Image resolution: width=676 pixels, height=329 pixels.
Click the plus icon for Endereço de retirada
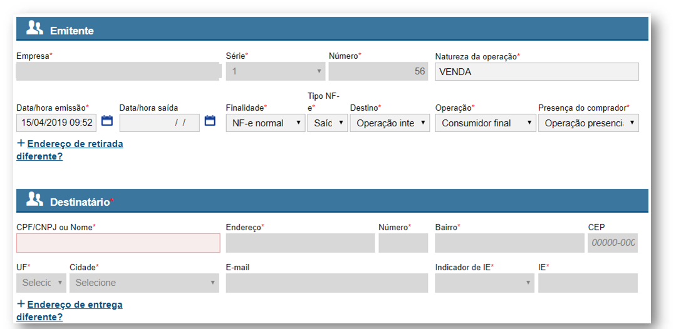pyautogui.click(x=21, y=143)
